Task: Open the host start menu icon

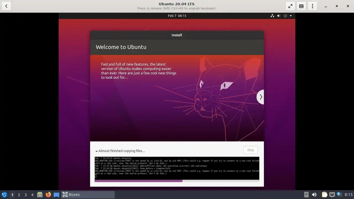Action: click(x=4, y=195)
